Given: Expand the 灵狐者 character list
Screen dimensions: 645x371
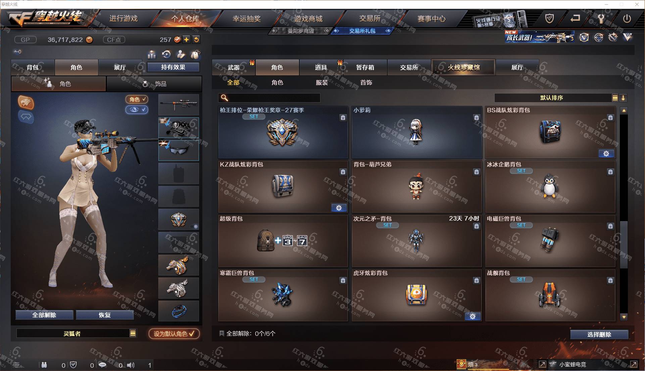Looking at the screenshot, I should [133, 333].
